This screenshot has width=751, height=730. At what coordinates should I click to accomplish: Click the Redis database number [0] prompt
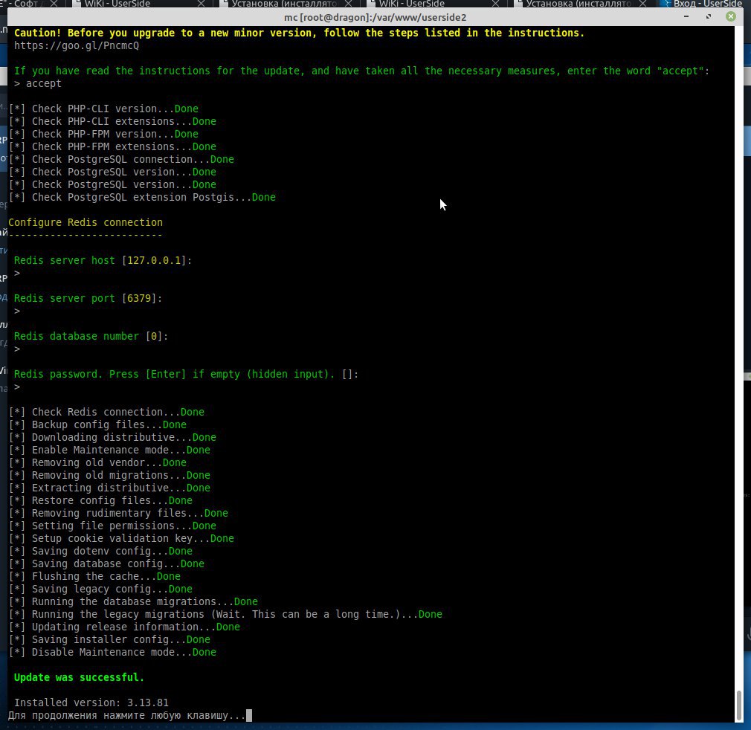click(91, 336)
